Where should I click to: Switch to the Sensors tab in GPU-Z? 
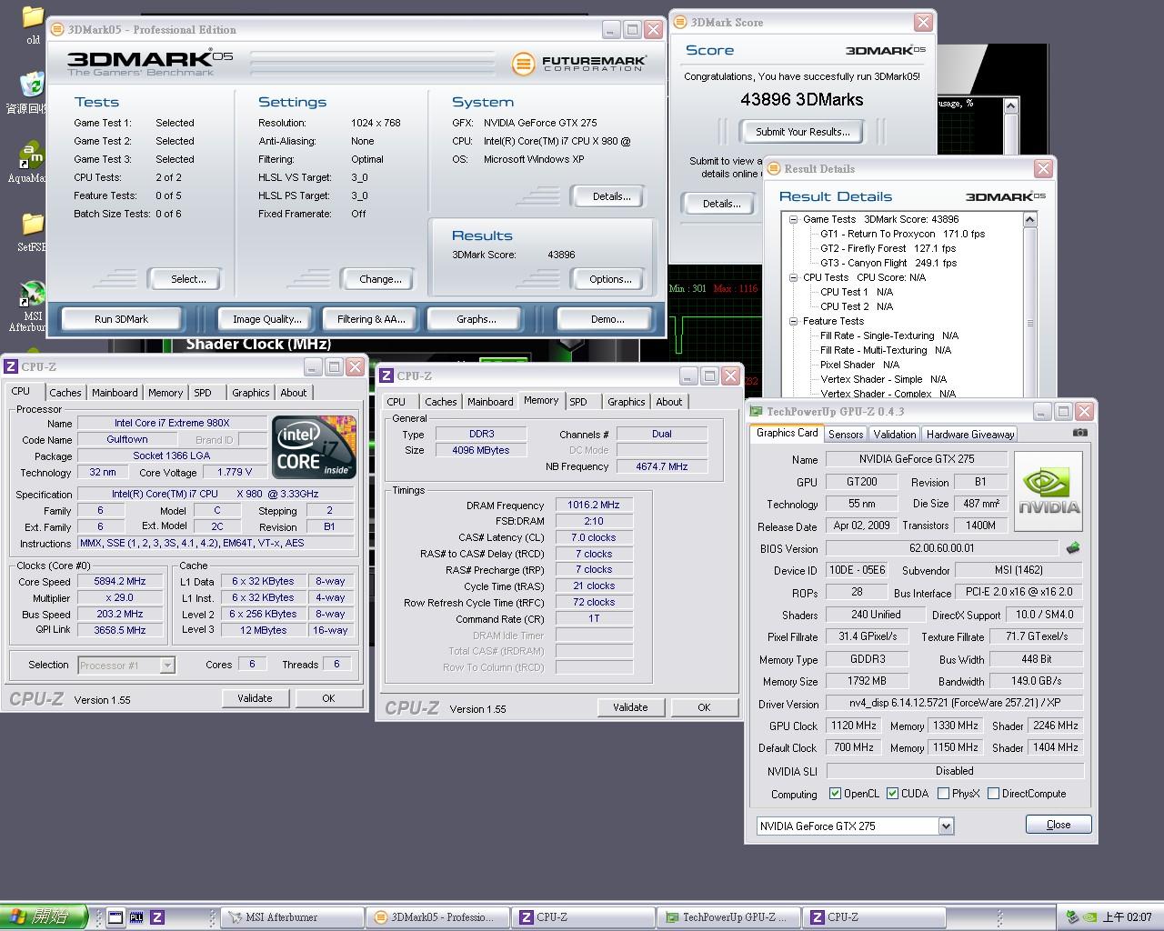[x=846, y=435]
